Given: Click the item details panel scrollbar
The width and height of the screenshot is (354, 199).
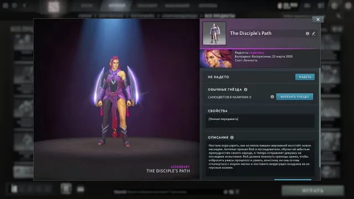Looking at the screenshot, I should click(x=320, y=117).
